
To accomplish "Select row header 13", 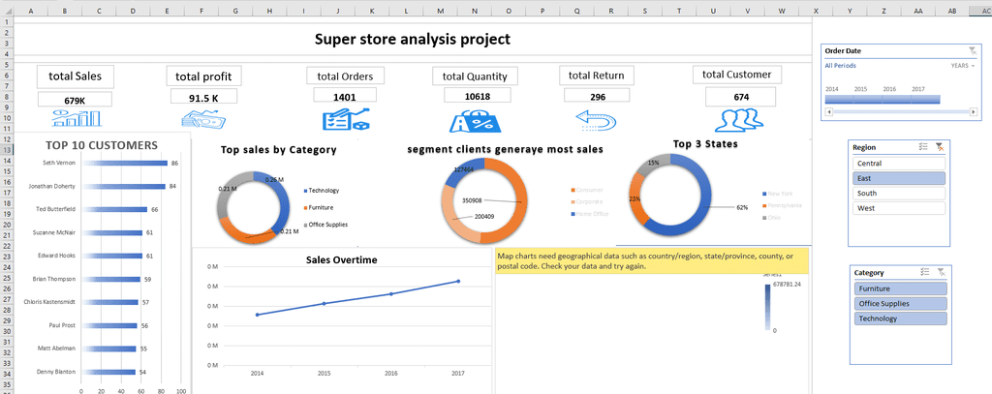I will tap(7, 150).
